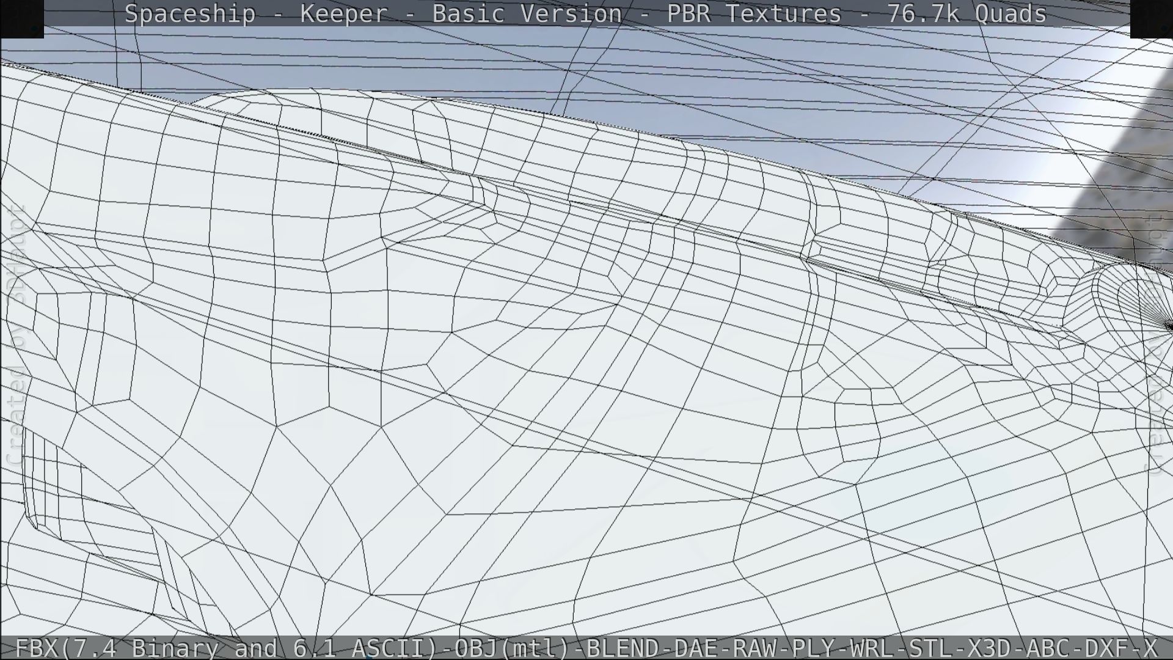The height and width of the screenshot is (660, 1173).
Task: Click "DAE" in the bottom format list
Action: tap(696, 648)
